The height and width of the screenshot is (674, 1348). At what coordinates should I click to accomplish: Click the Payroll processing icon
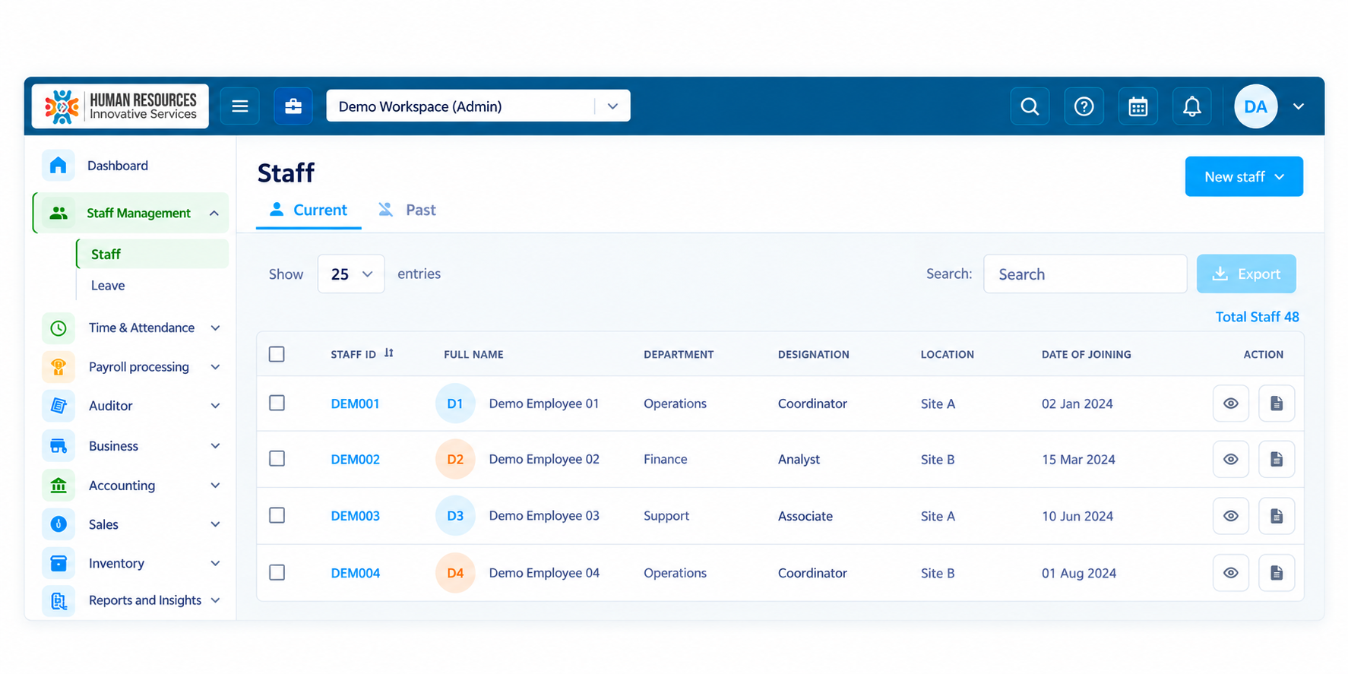[59, 367]
